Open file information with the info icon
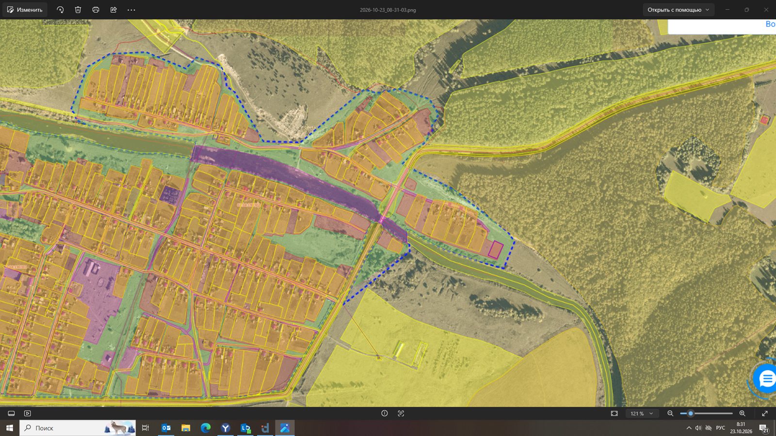 point(385,413)
